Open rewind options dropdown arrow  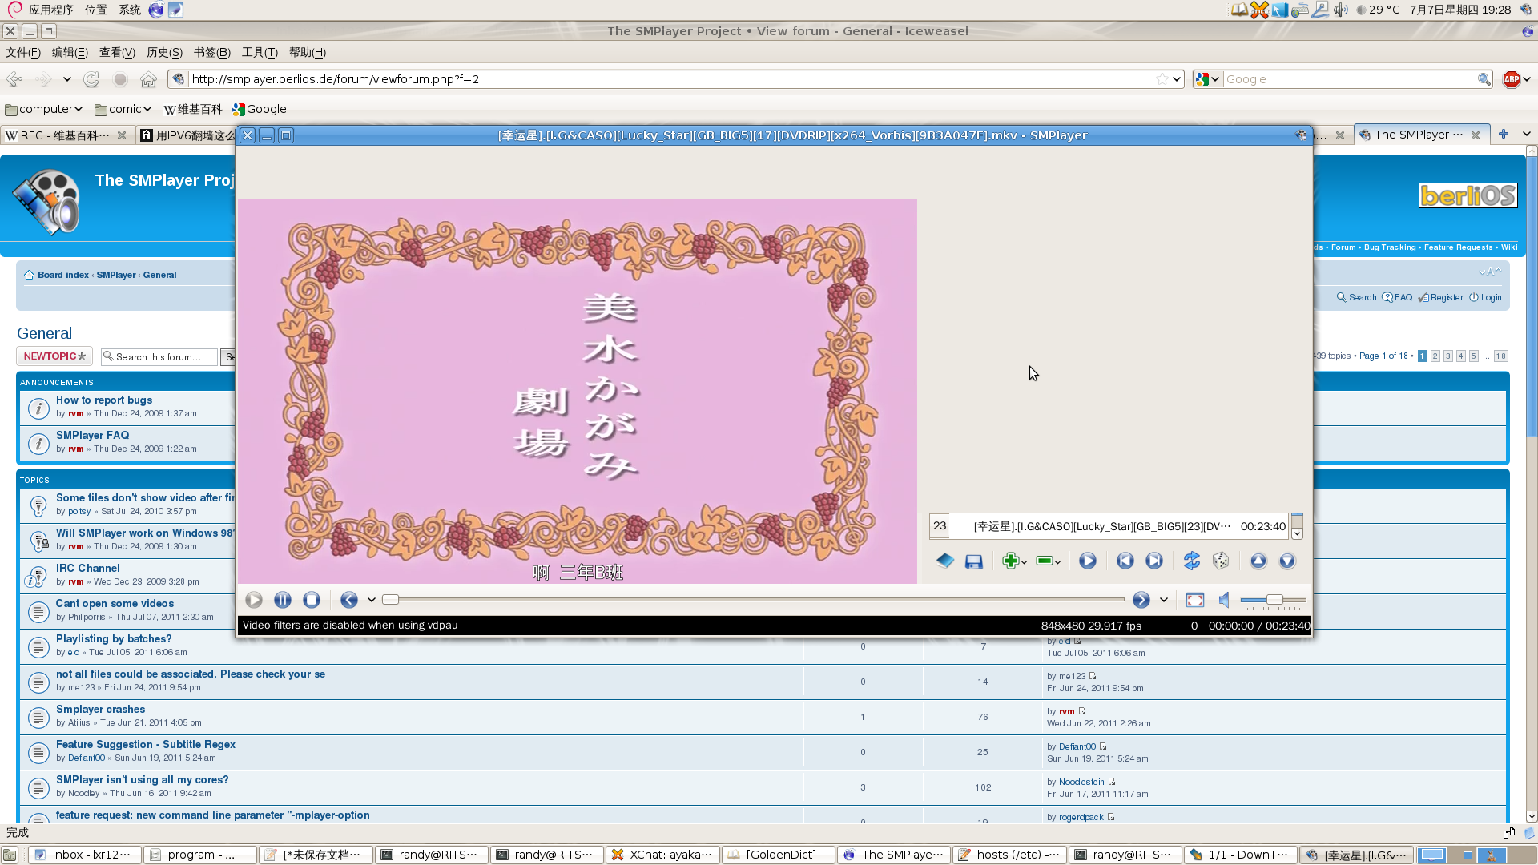tap(371, 600)
